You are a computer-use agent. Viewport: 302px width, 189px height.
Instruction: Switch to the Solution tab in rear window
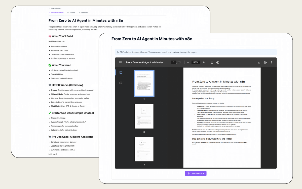point(71,13)
